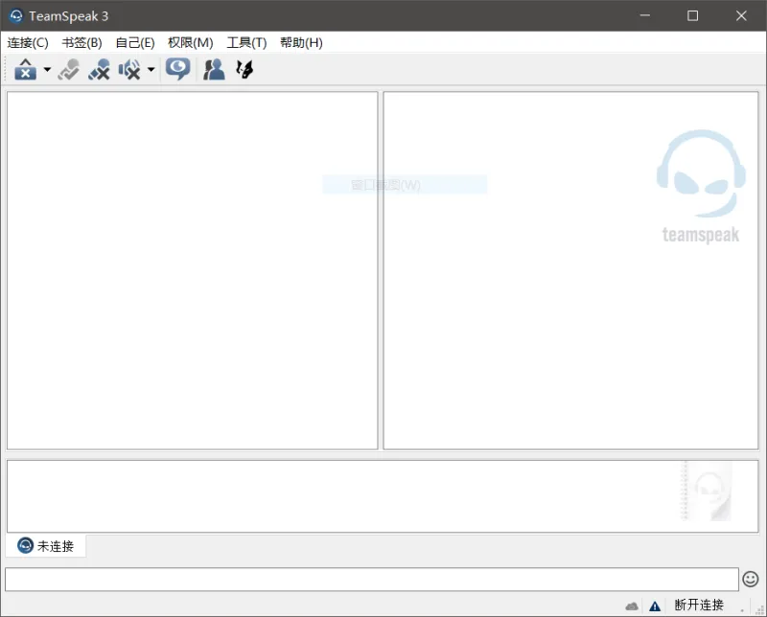Click the chat message input field
This screenshot has width=767, height=617.
click(x=372, y=580)
